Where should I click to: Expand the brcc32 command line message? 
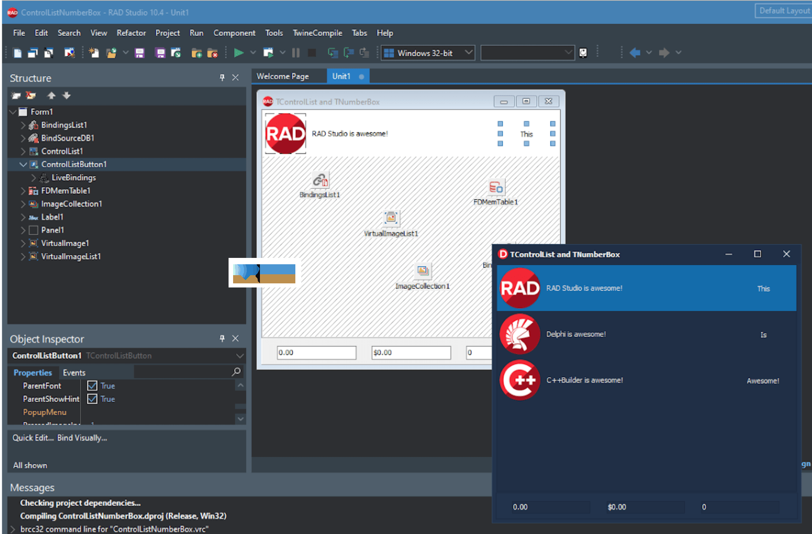(x=13, y=529)
